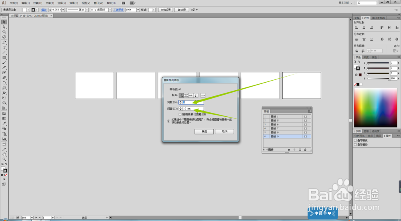Select the black arrow Selection tool

click(4, 22)
